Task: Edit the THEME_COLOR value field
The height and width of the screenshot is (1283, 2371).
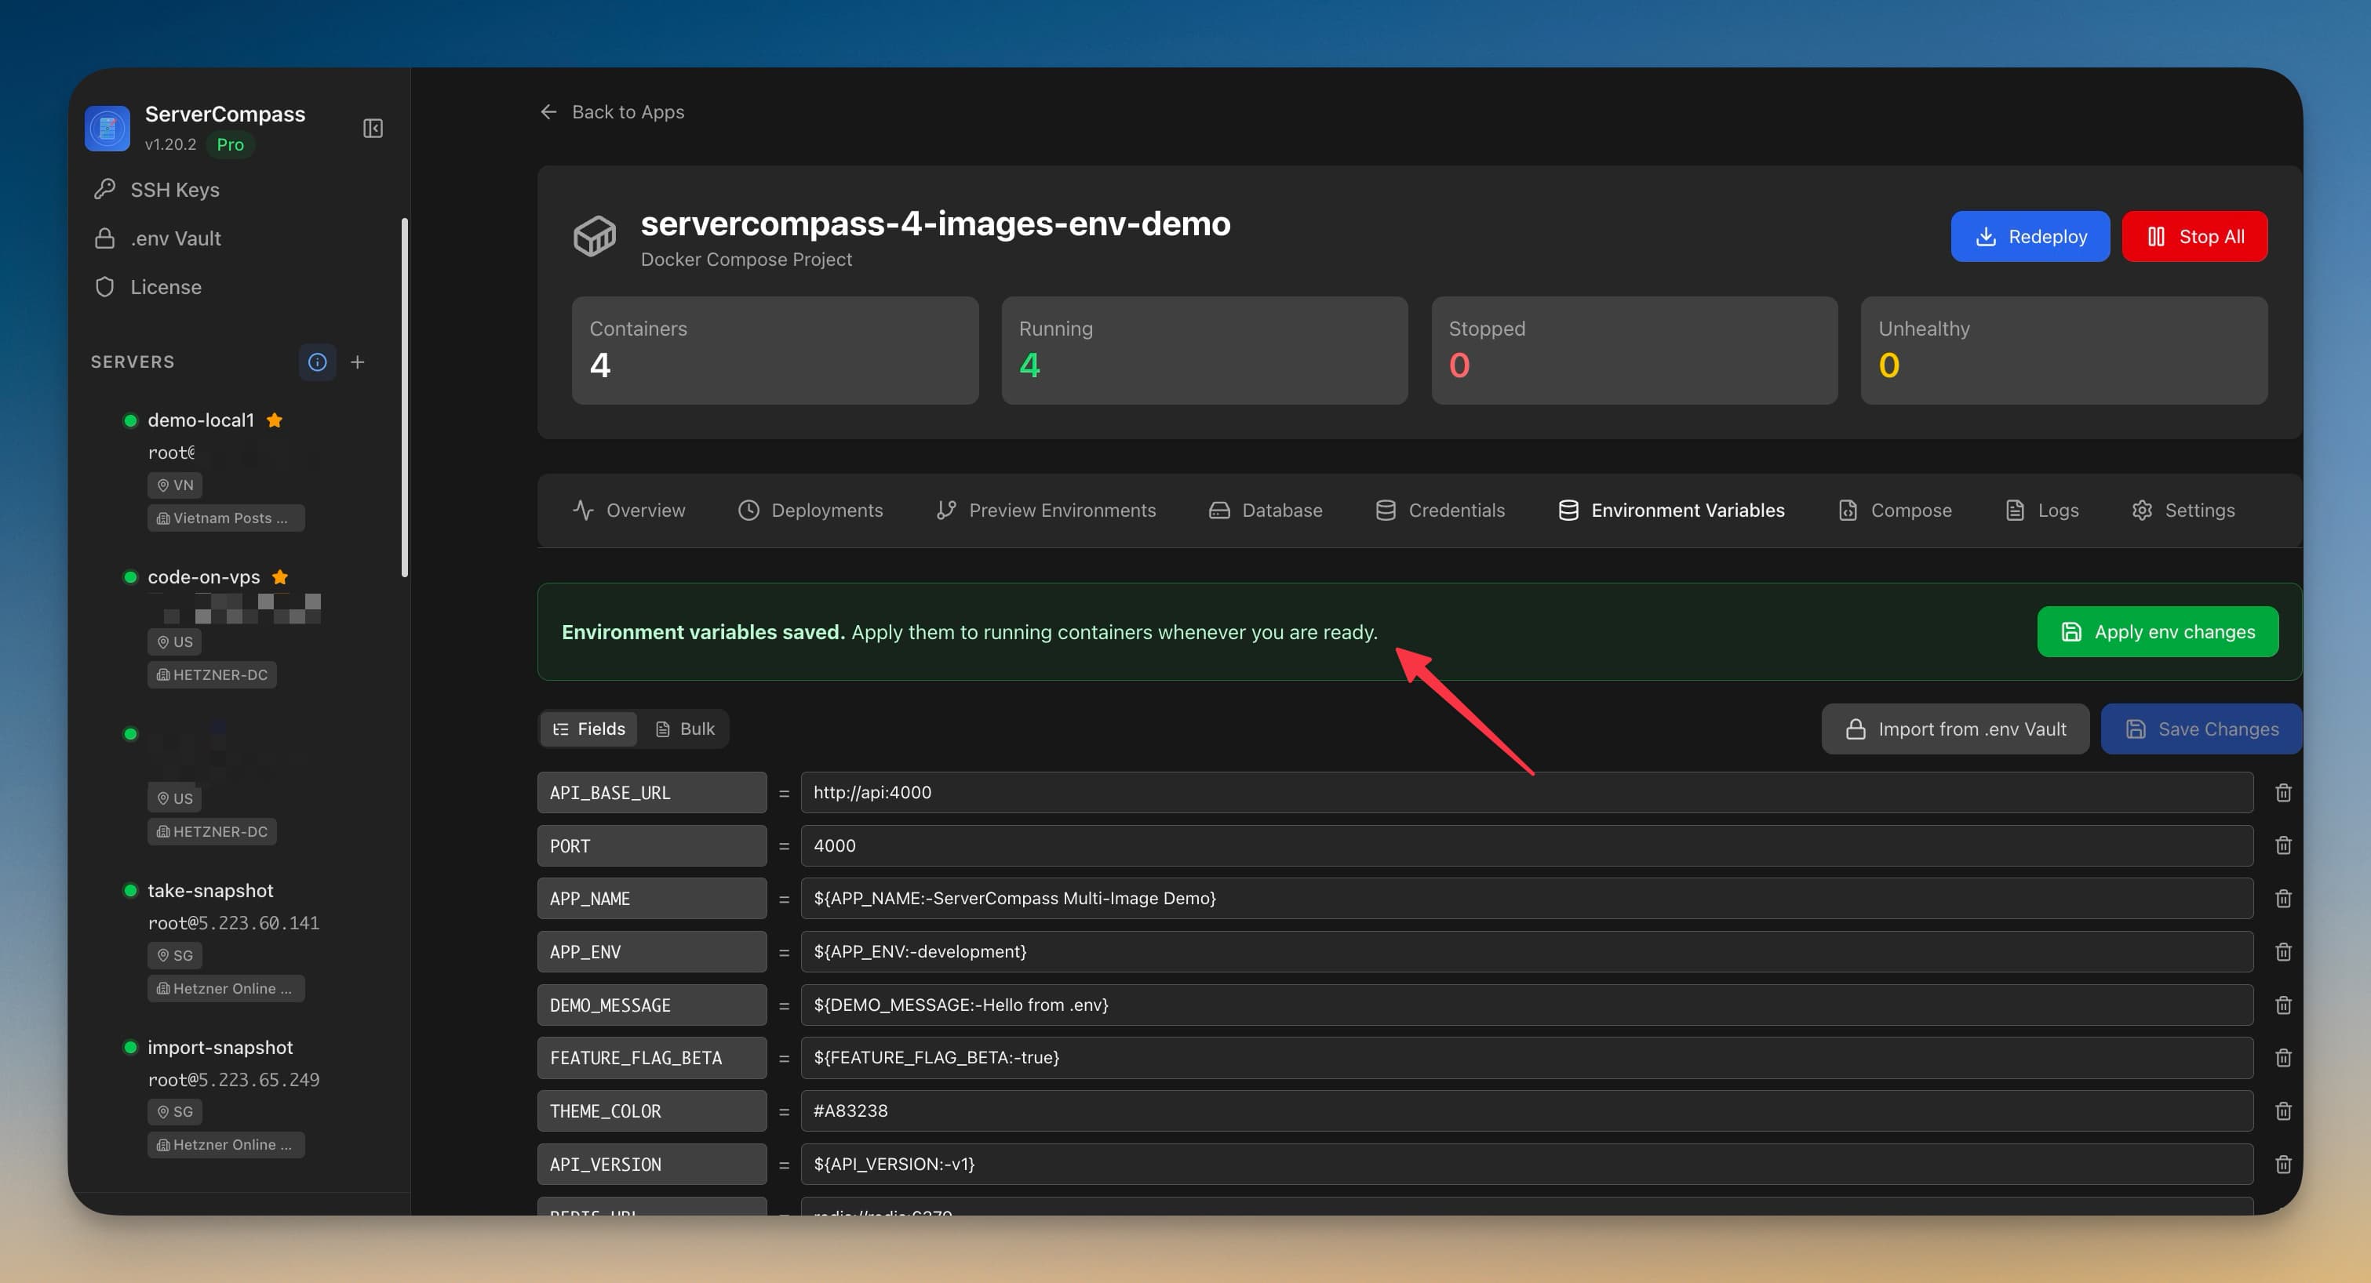Action: click(1526, 1111)
